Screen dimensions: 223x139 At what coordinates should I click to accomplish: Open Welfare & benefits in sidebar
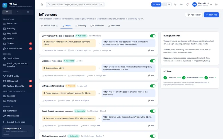[x=18, y=86]
